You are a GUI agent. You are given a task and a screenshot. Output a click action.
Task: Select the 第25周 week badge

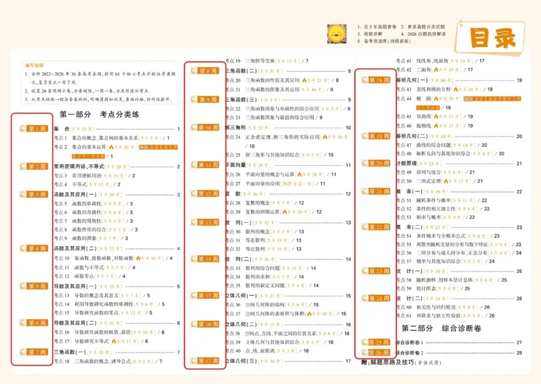[x=375, y=342]
